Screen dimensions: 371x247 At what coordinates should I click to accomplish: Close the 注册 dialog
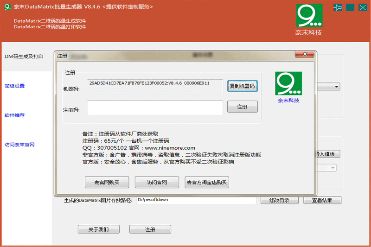tap(305, 54)
